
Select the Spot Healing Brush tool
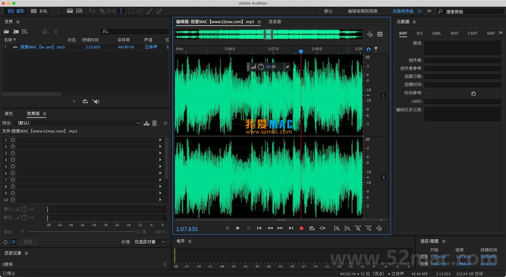pos(159,11)
